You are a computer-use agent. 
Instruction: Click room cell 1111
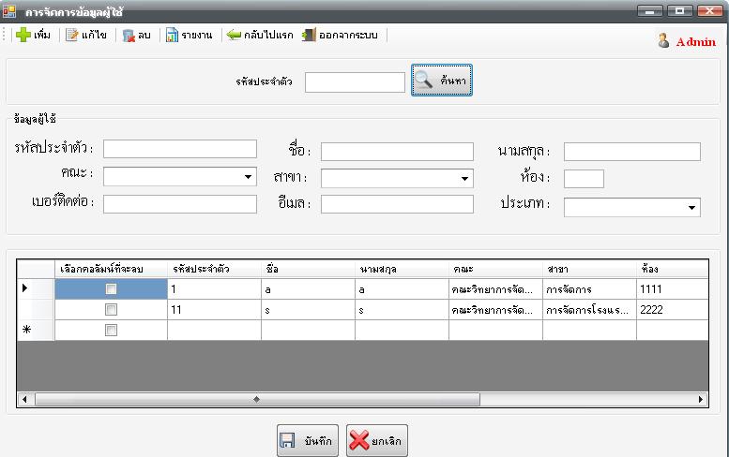tap(673, 289)
